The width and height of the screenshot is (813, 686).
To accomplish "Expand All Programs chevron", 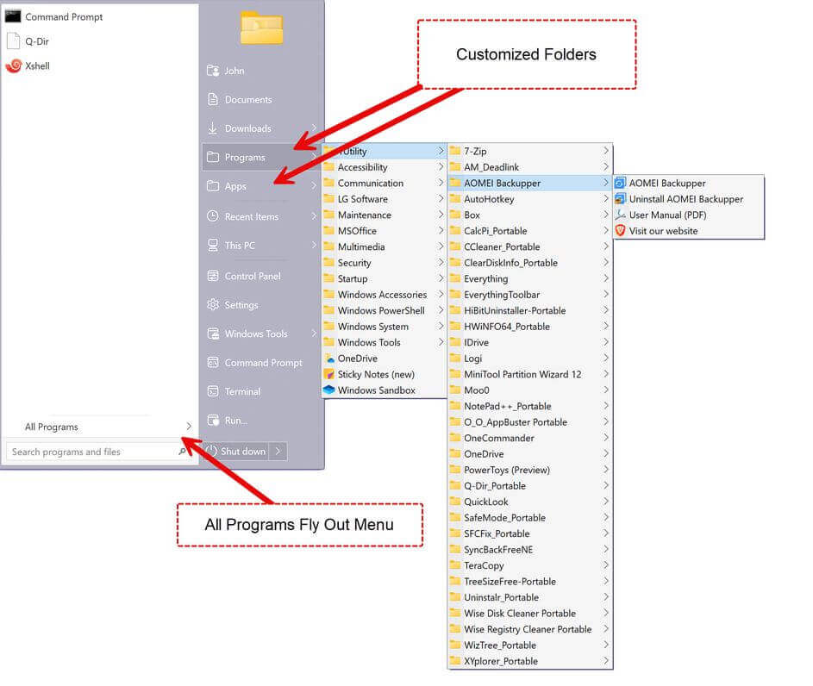I will (188, 426).
